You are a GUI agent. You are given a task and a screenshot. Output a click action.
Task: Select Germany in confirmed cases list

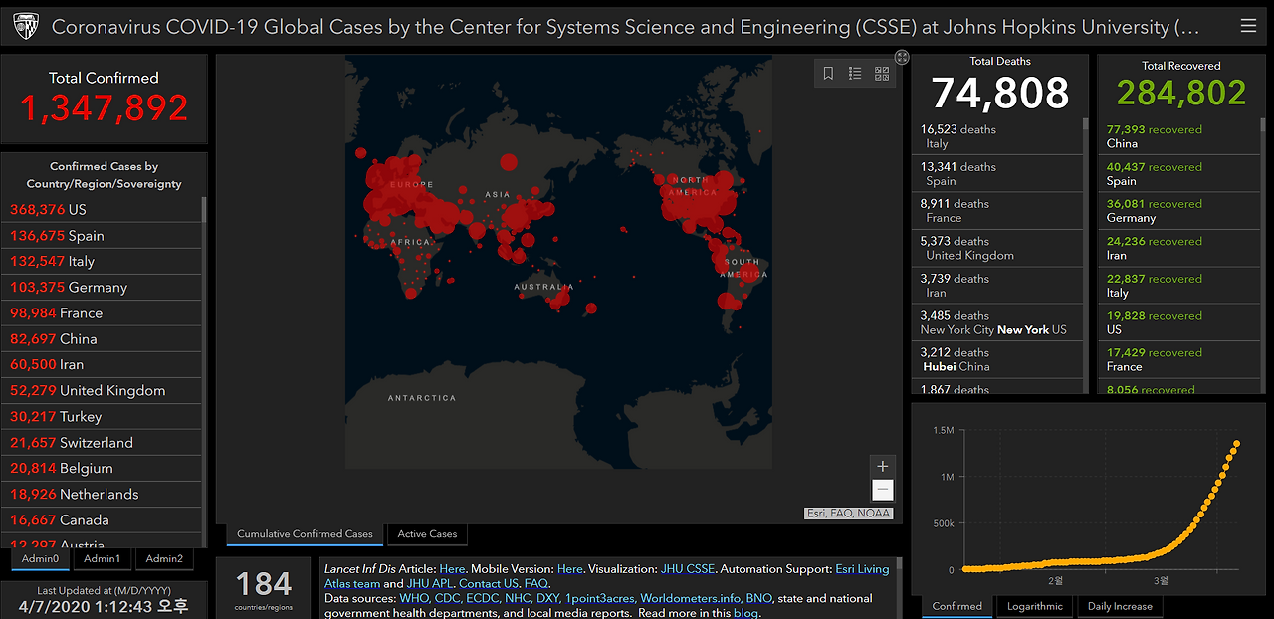click(x=102, y=287)
